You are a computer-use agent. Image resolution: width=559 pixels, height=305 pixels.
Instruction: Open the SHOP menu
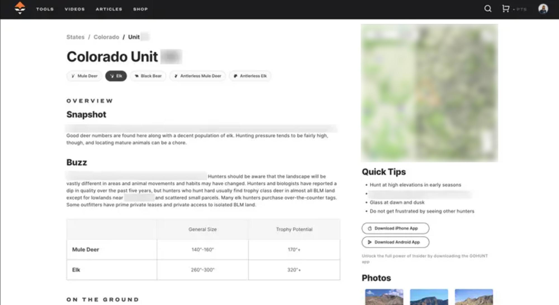click(141, 9)
